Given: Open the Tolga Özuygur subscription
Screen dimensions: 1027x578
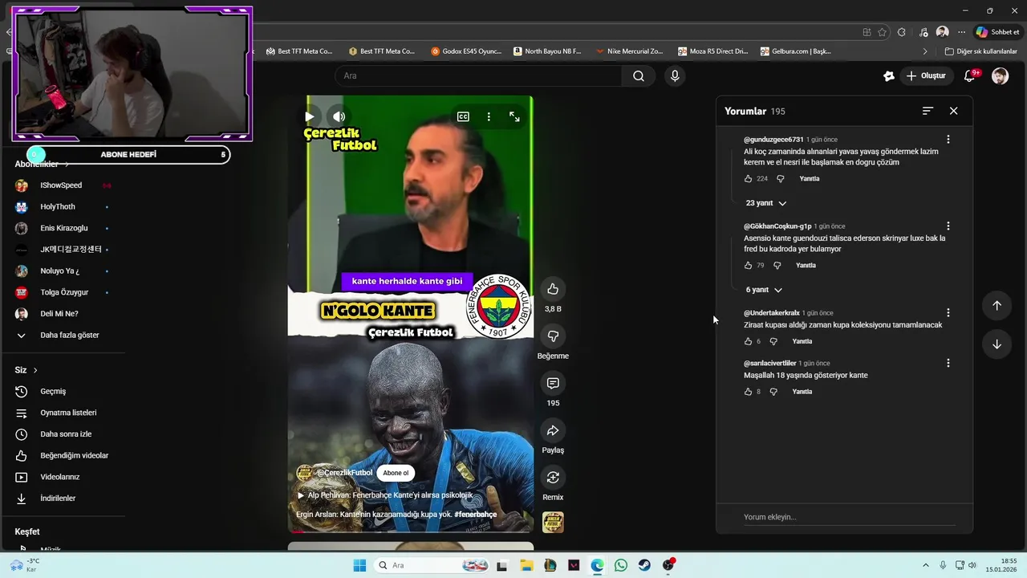Looking at the screenshot, I should point(63,292).
